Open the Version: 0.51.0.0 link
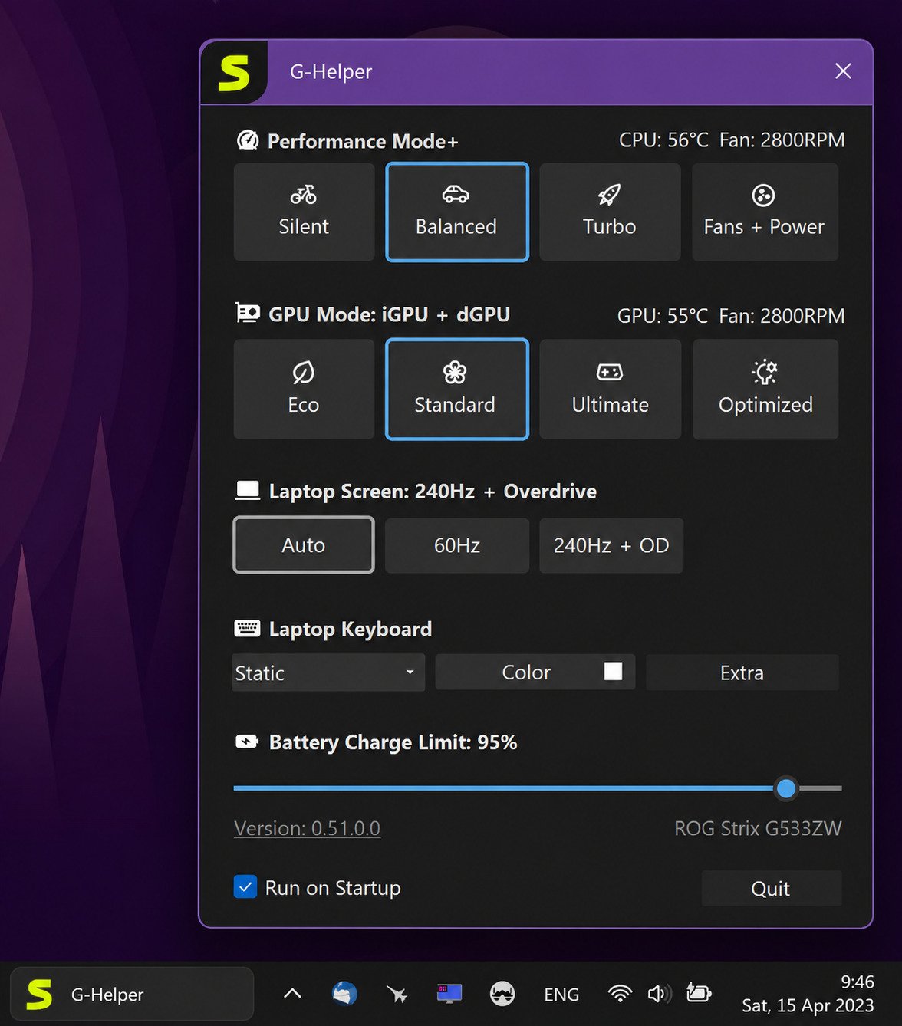902x1026 pixels. point(307,828)
